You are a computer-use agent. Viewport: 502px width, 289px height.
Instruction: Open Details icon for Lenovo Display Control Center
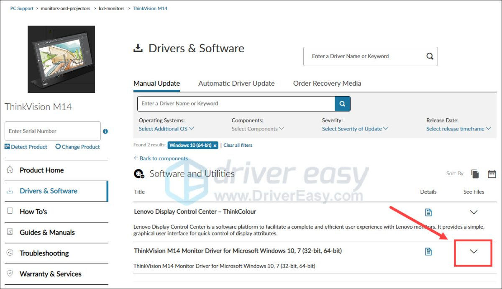pyautogui.click(x=428, y=212)
